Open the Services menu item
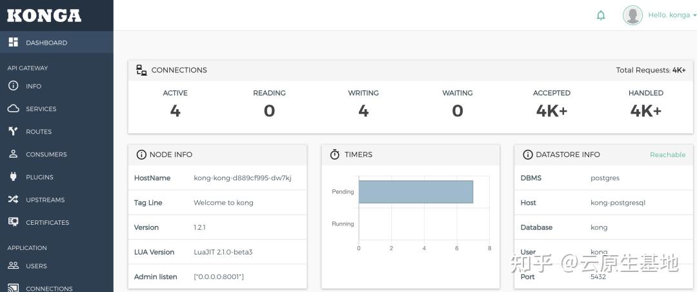The width and height of the screenshot is (697, 292). pyautogui.click(x=41, y=109)
